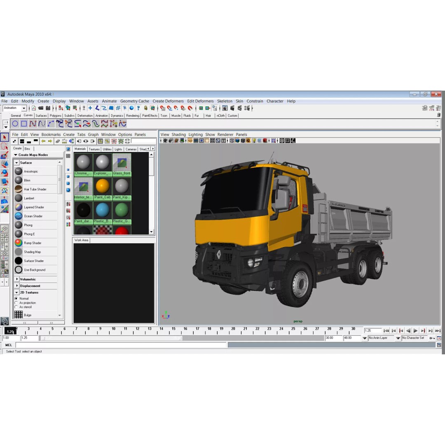
Task: Select the CV Curve tool on the shelf
Action: (33, 124)
